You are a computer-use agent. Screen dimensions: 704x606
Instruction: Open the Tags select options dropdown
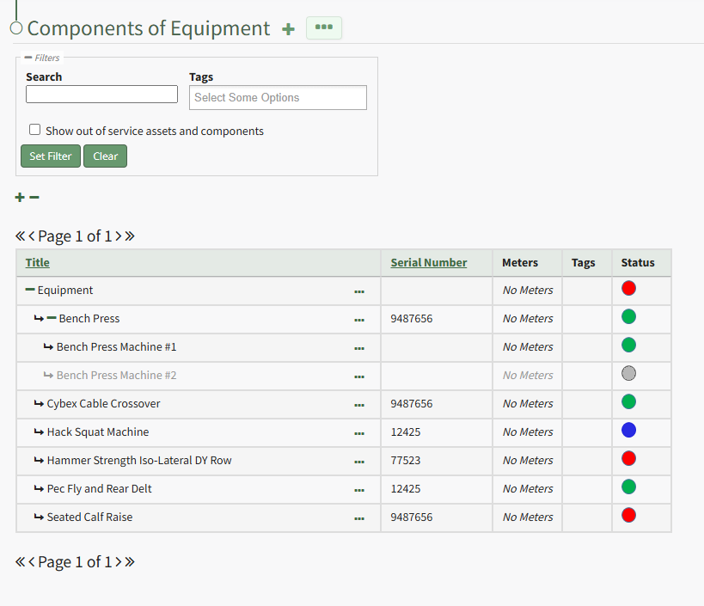click(278, 98)
